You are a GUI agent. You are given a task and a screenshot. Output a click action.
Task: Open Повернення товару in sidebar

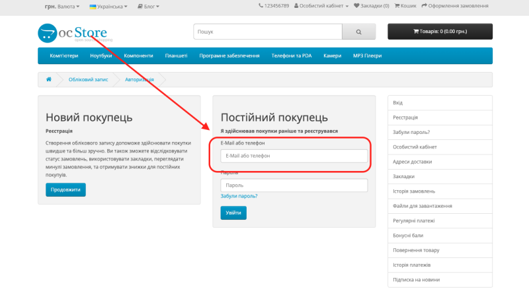(x=440, y=250)
